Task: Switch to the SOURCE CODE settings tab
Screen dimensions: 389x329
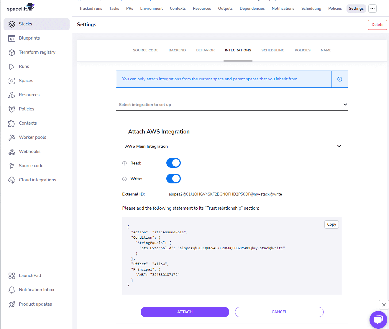Action: [146, 50]
